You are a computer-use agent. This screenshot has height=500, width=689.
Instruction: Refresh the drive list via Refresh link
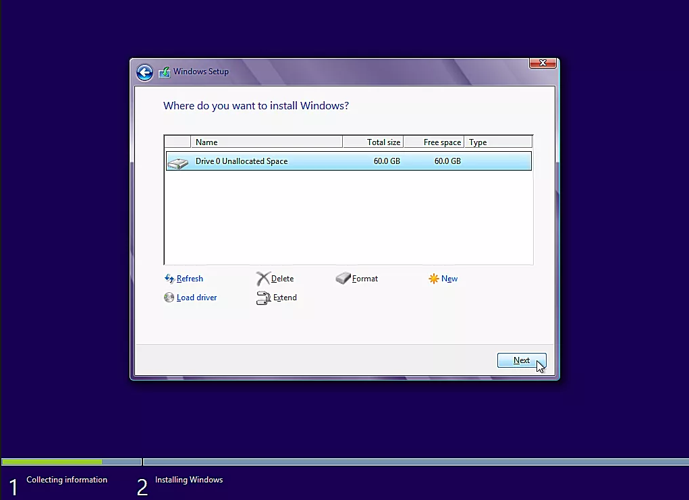coord(190,279)
